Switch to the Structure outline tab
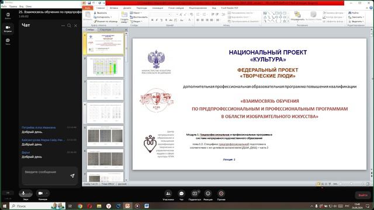 105,30
